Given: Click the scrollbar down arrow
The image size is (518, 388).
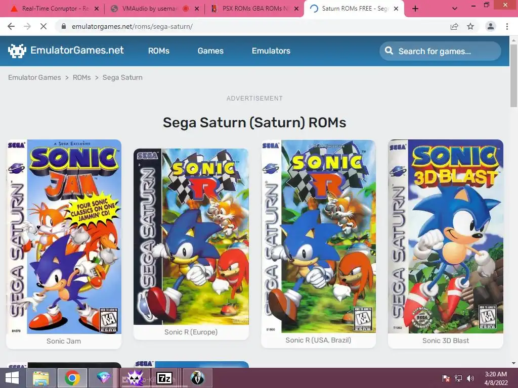Looking at the screenshot, I should pyautogui.click(x=513, y=363).
